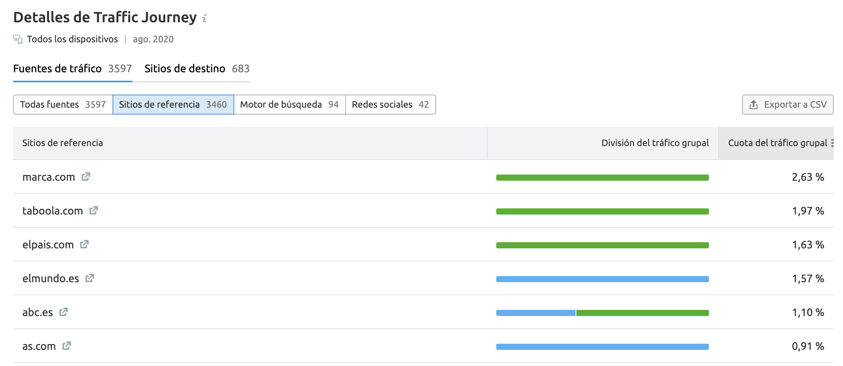Select Sitios de referencia filter
843x366 pixels.
coord(173,105)
